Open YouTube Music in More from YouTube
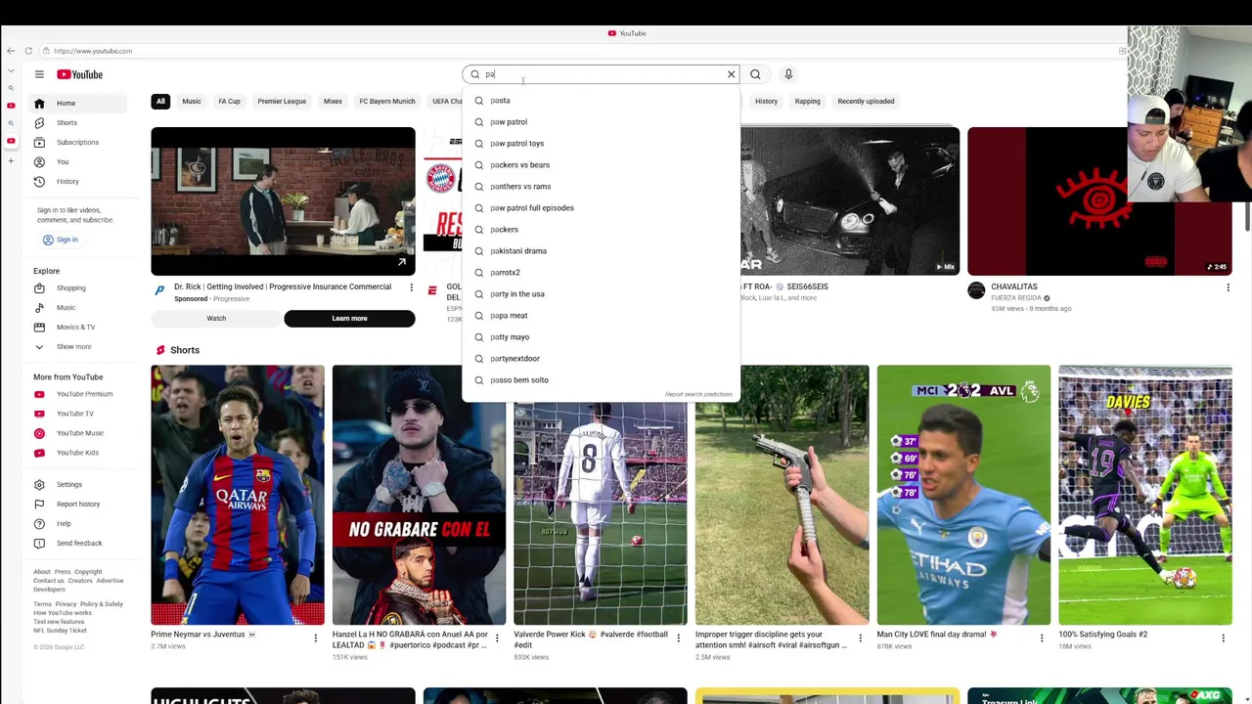 click(x=78, y=433)
